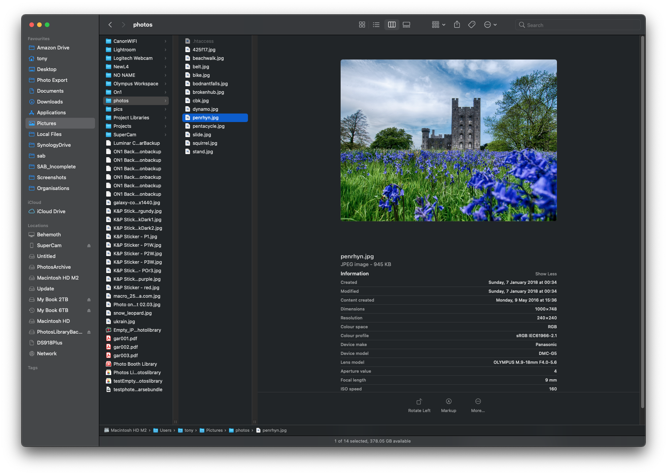The height and width of the screenshot is (475, 667).
Task: Open Markup for penrhyn.jpg
Action: point(448,405)
